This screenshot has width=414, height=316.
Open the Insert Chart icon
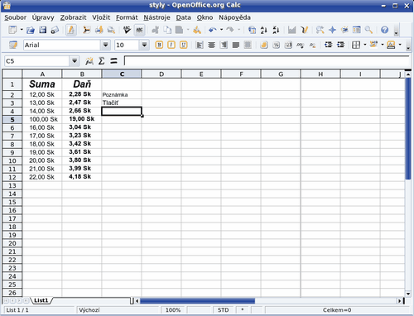291,30
